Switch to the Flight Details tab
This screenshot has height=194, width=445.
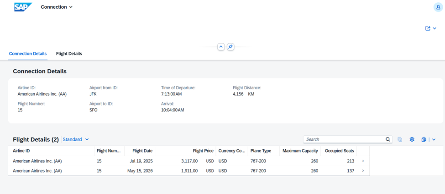pyautogui.click(x=69, y=54)
